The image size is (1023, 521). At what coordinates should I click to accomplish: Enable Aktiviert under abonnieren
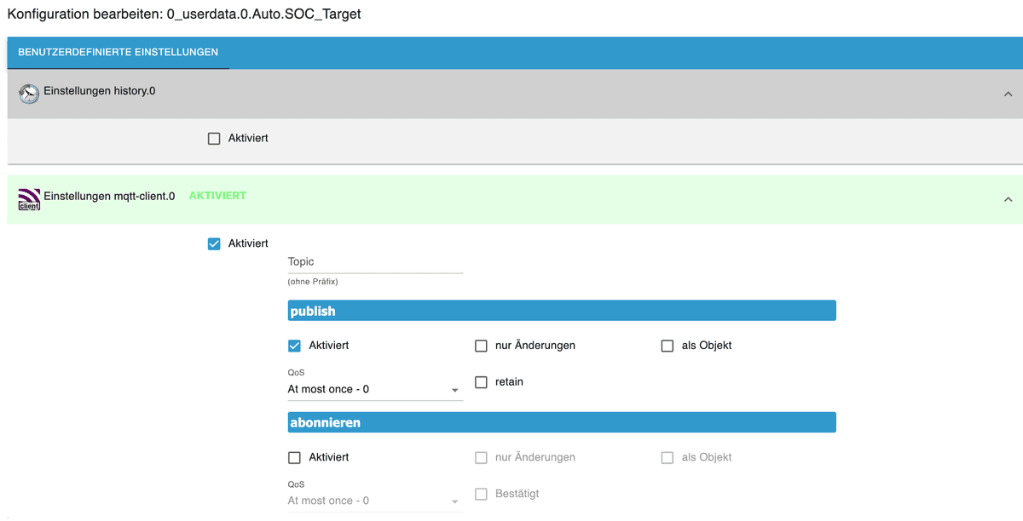(295, 457)
